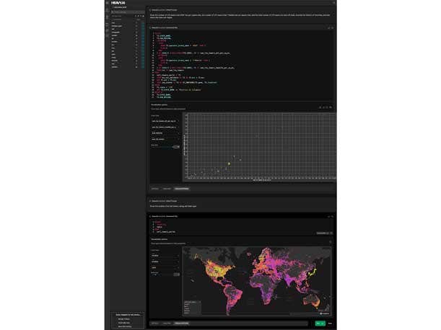
Task: Select the highlighted tab below the scatter plot
Action: click(x=180, y=189)
